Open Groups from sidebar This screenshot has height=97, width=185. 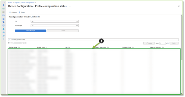[4, 32]
